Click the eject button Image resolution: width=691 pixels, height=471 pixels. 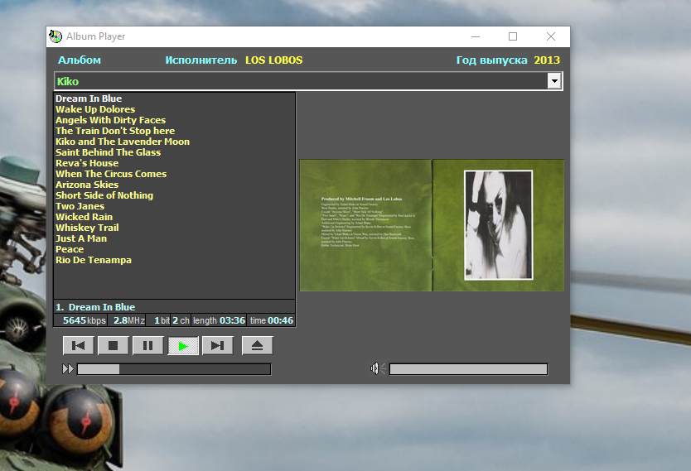(x=258, y=345)
